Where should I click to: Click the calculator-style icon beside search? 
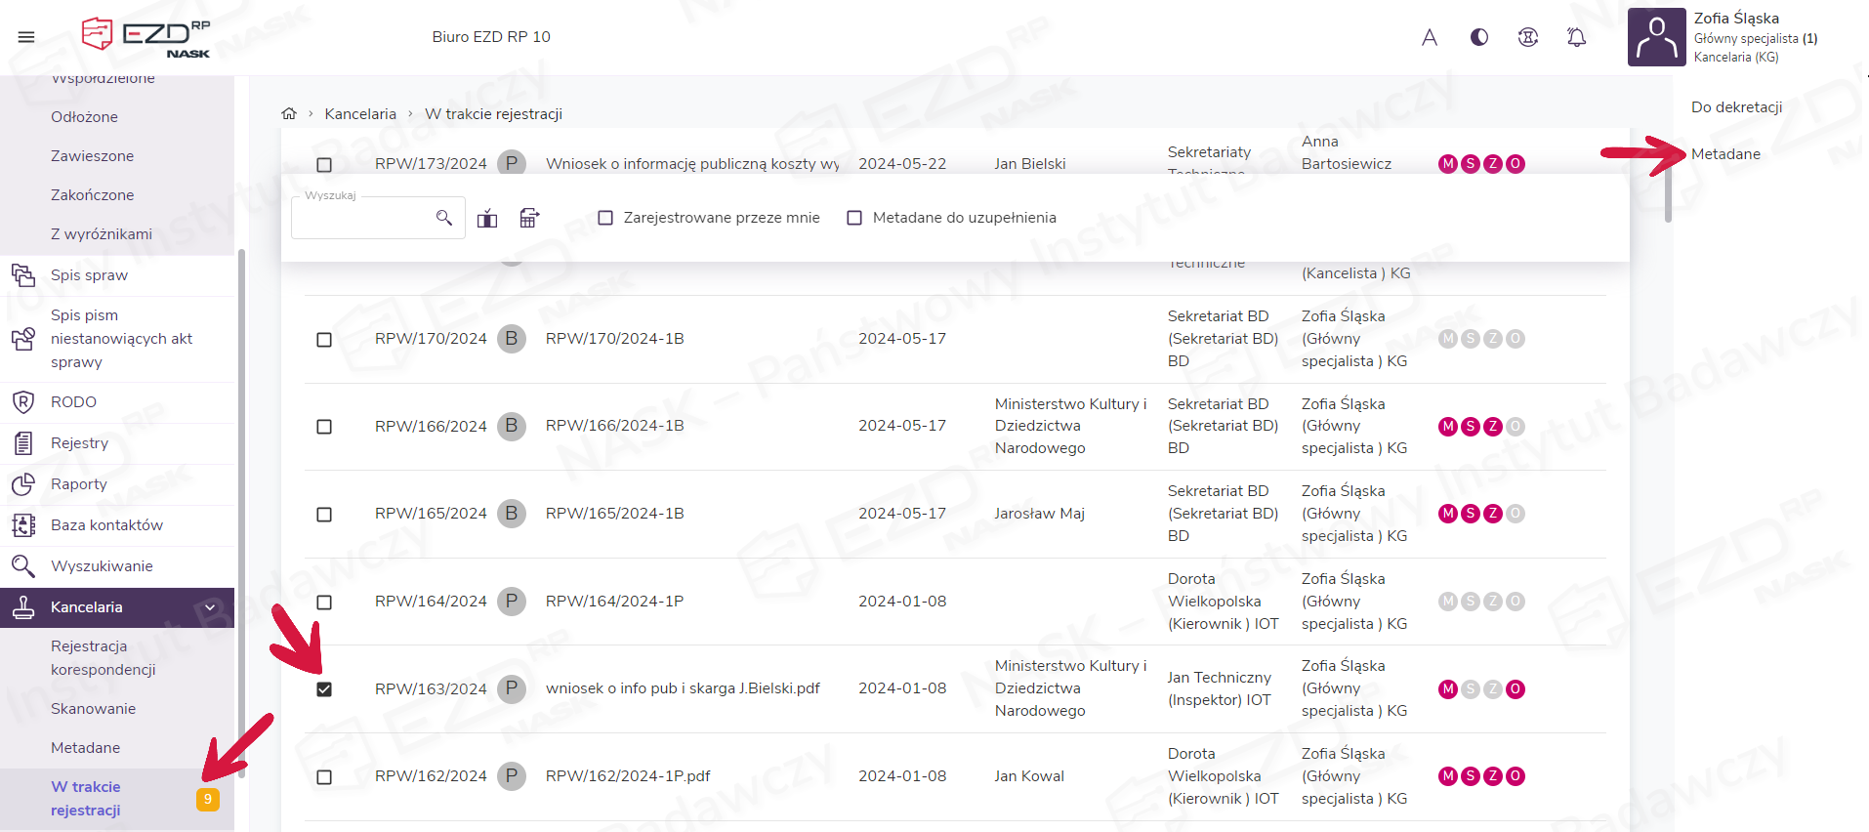point(529,218)
